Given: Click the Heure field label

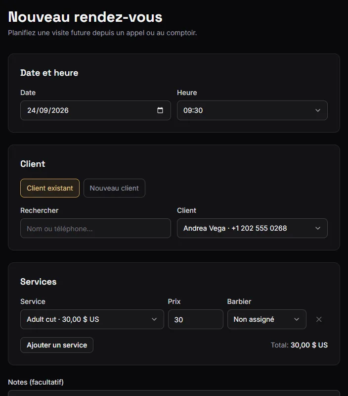Looking at the screenshot, I should (187, 93).
